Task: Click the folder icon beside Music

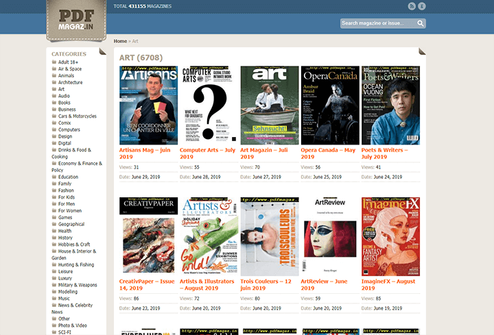Action: [x=54, y=298]
